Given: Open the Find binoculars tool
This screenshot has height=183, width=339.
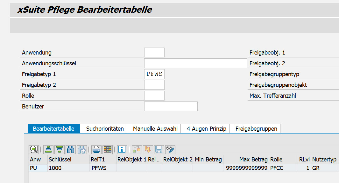Looking at the screenshot, I should (x=71, y=149).
